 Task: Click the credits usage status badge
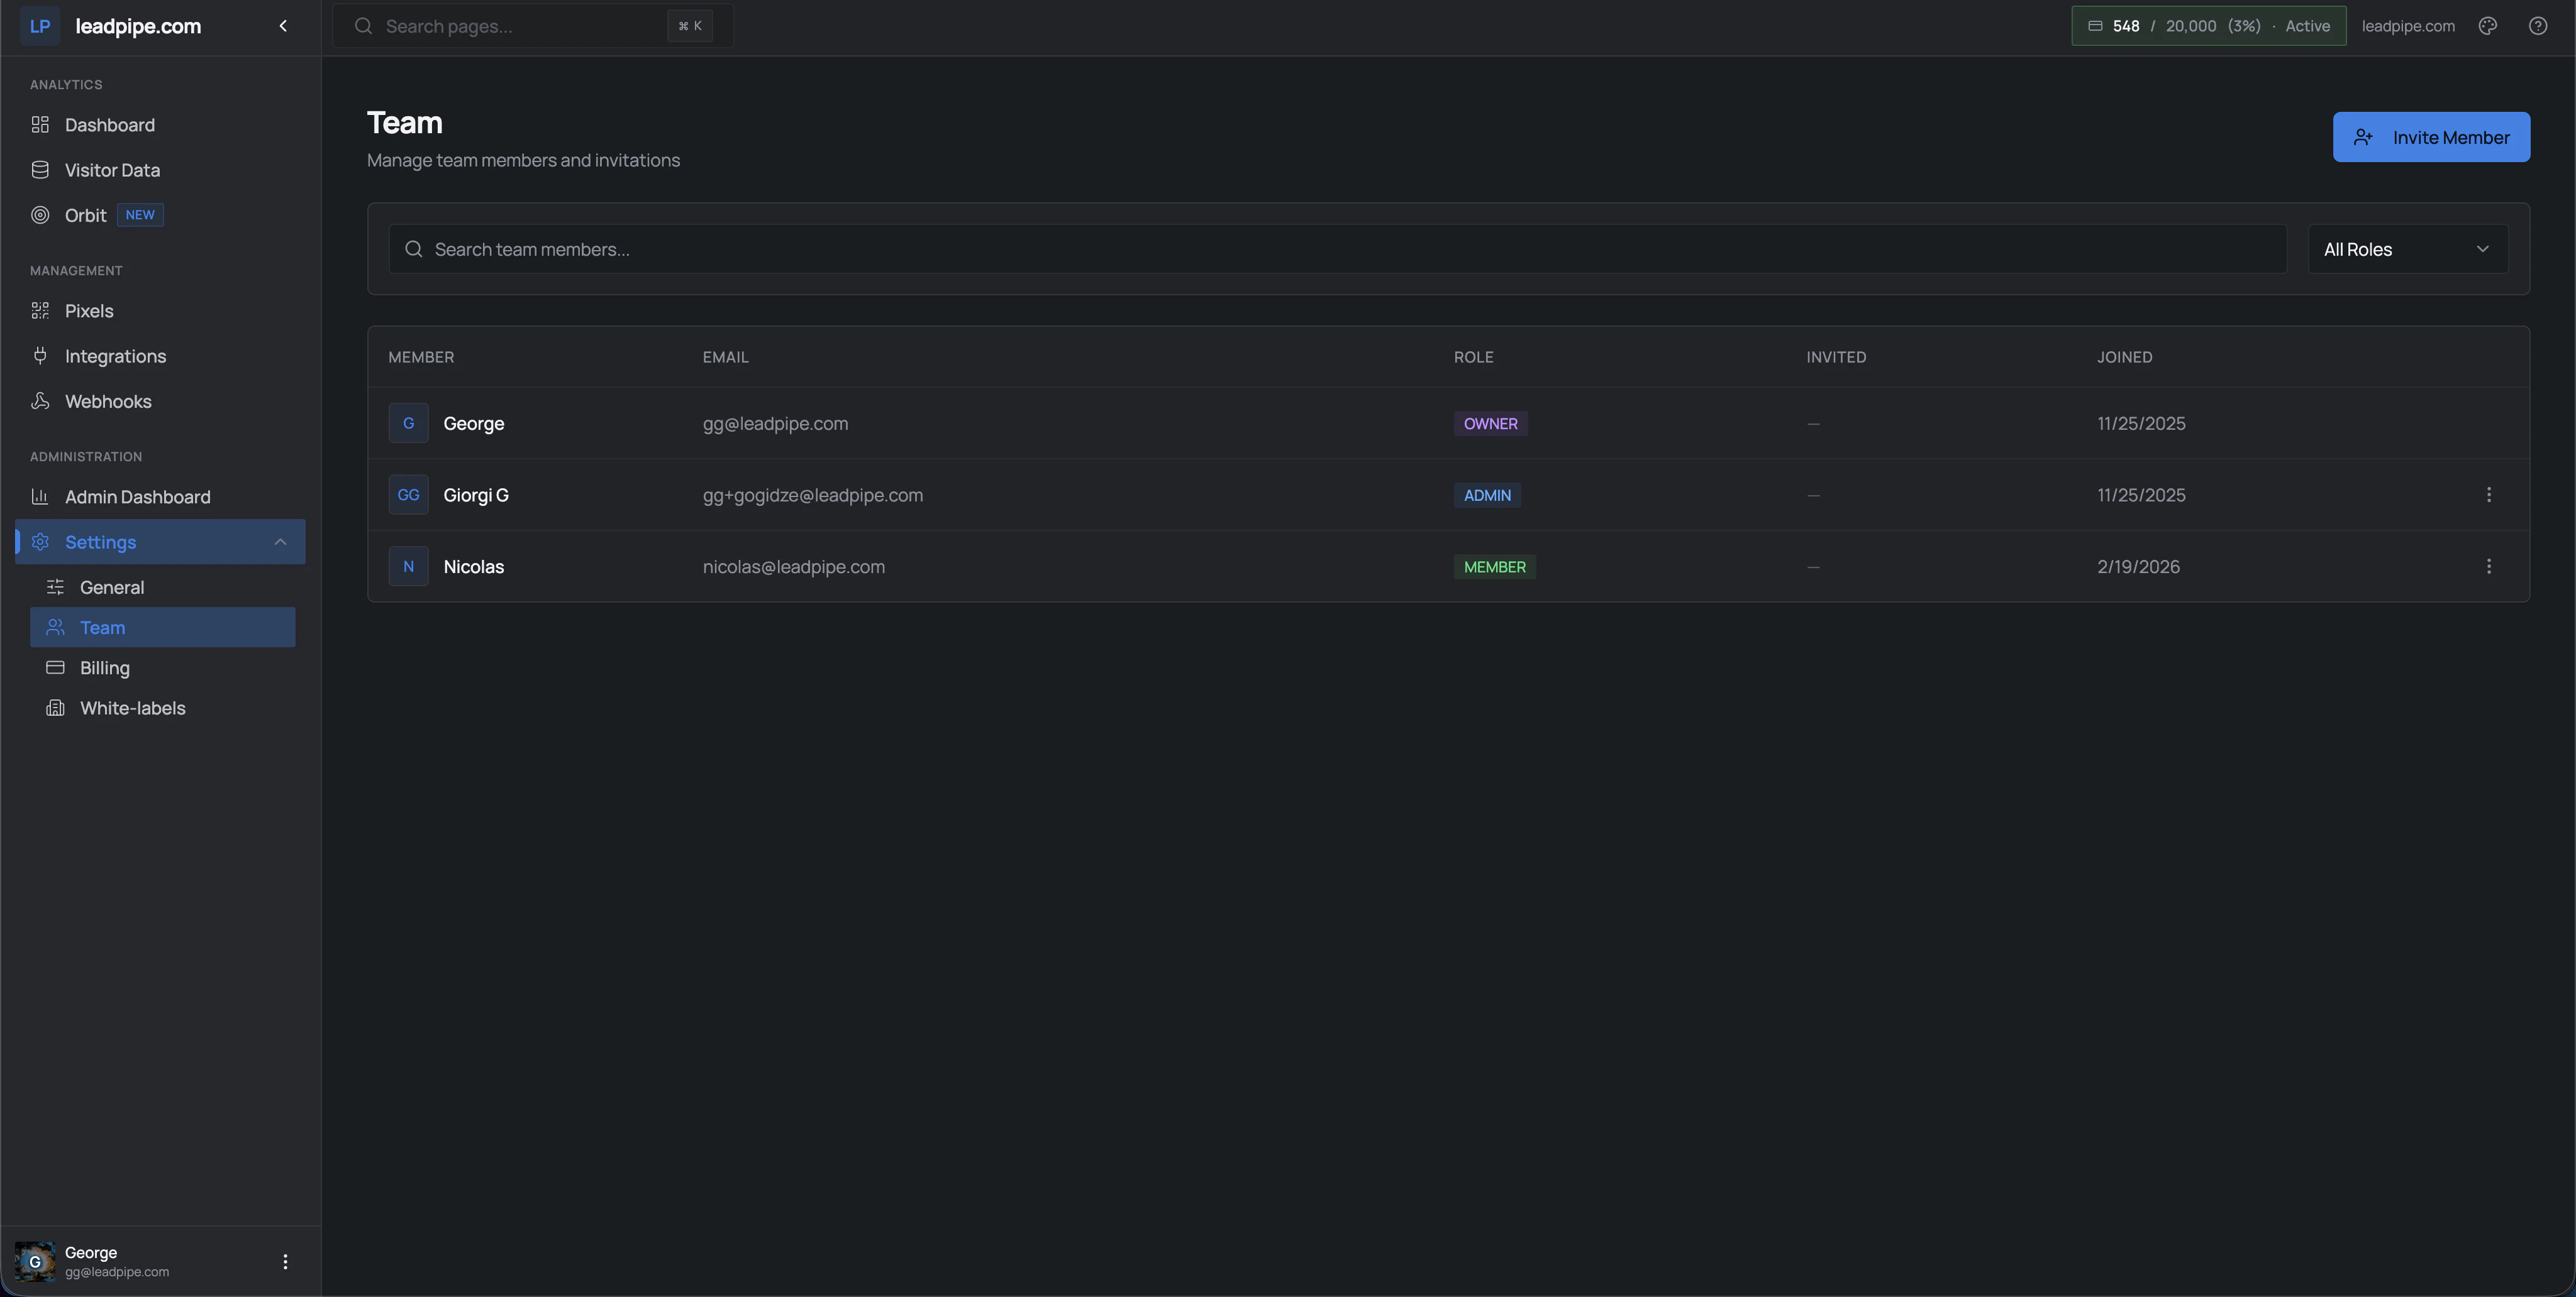tap(2208, 26)
